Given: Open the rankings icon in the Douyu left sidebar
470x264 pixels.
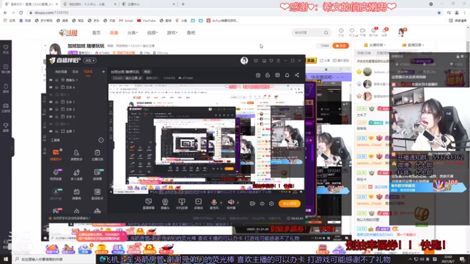Looking at the screenshot, I should point(6,69).
